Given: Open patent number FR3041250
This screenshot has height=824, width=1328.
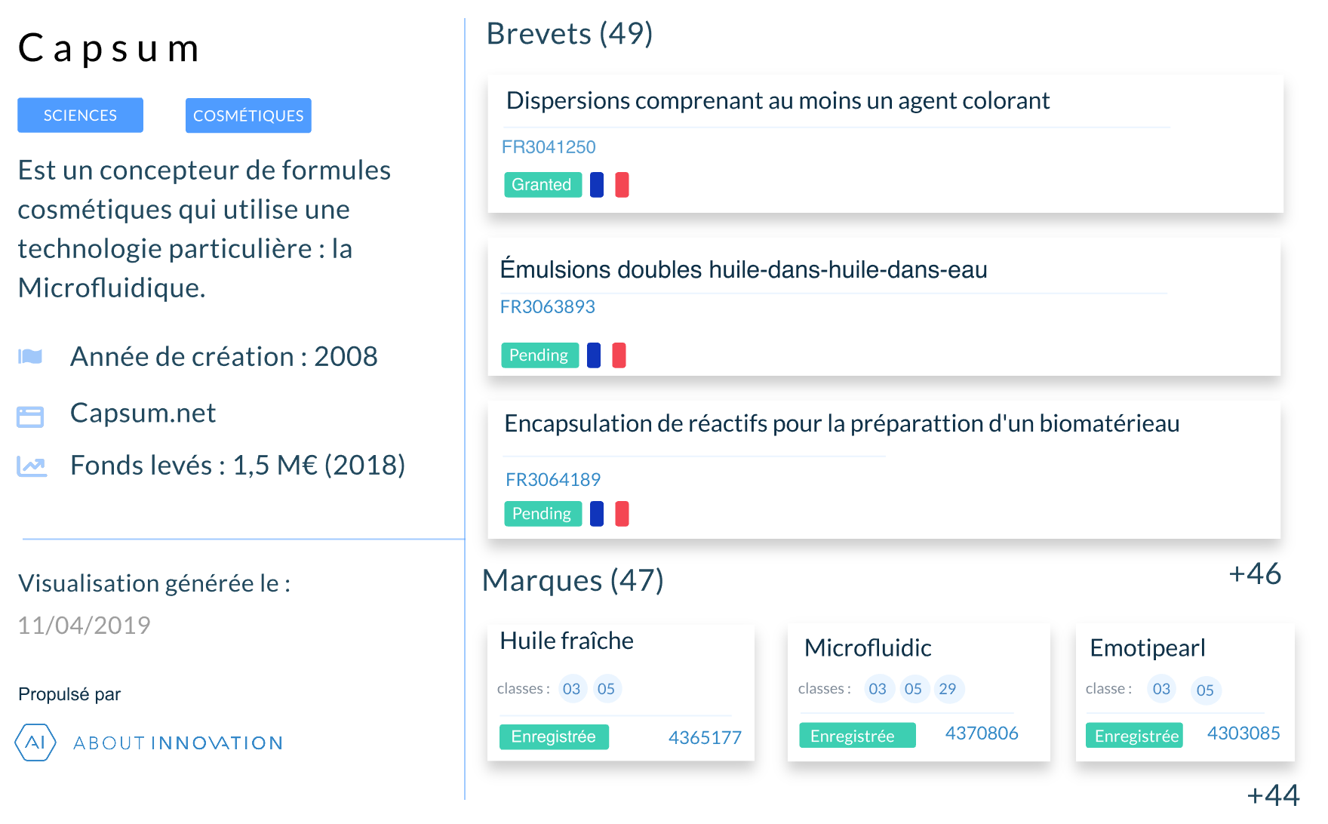Looking at the screenshot, I should pos(549,147).
